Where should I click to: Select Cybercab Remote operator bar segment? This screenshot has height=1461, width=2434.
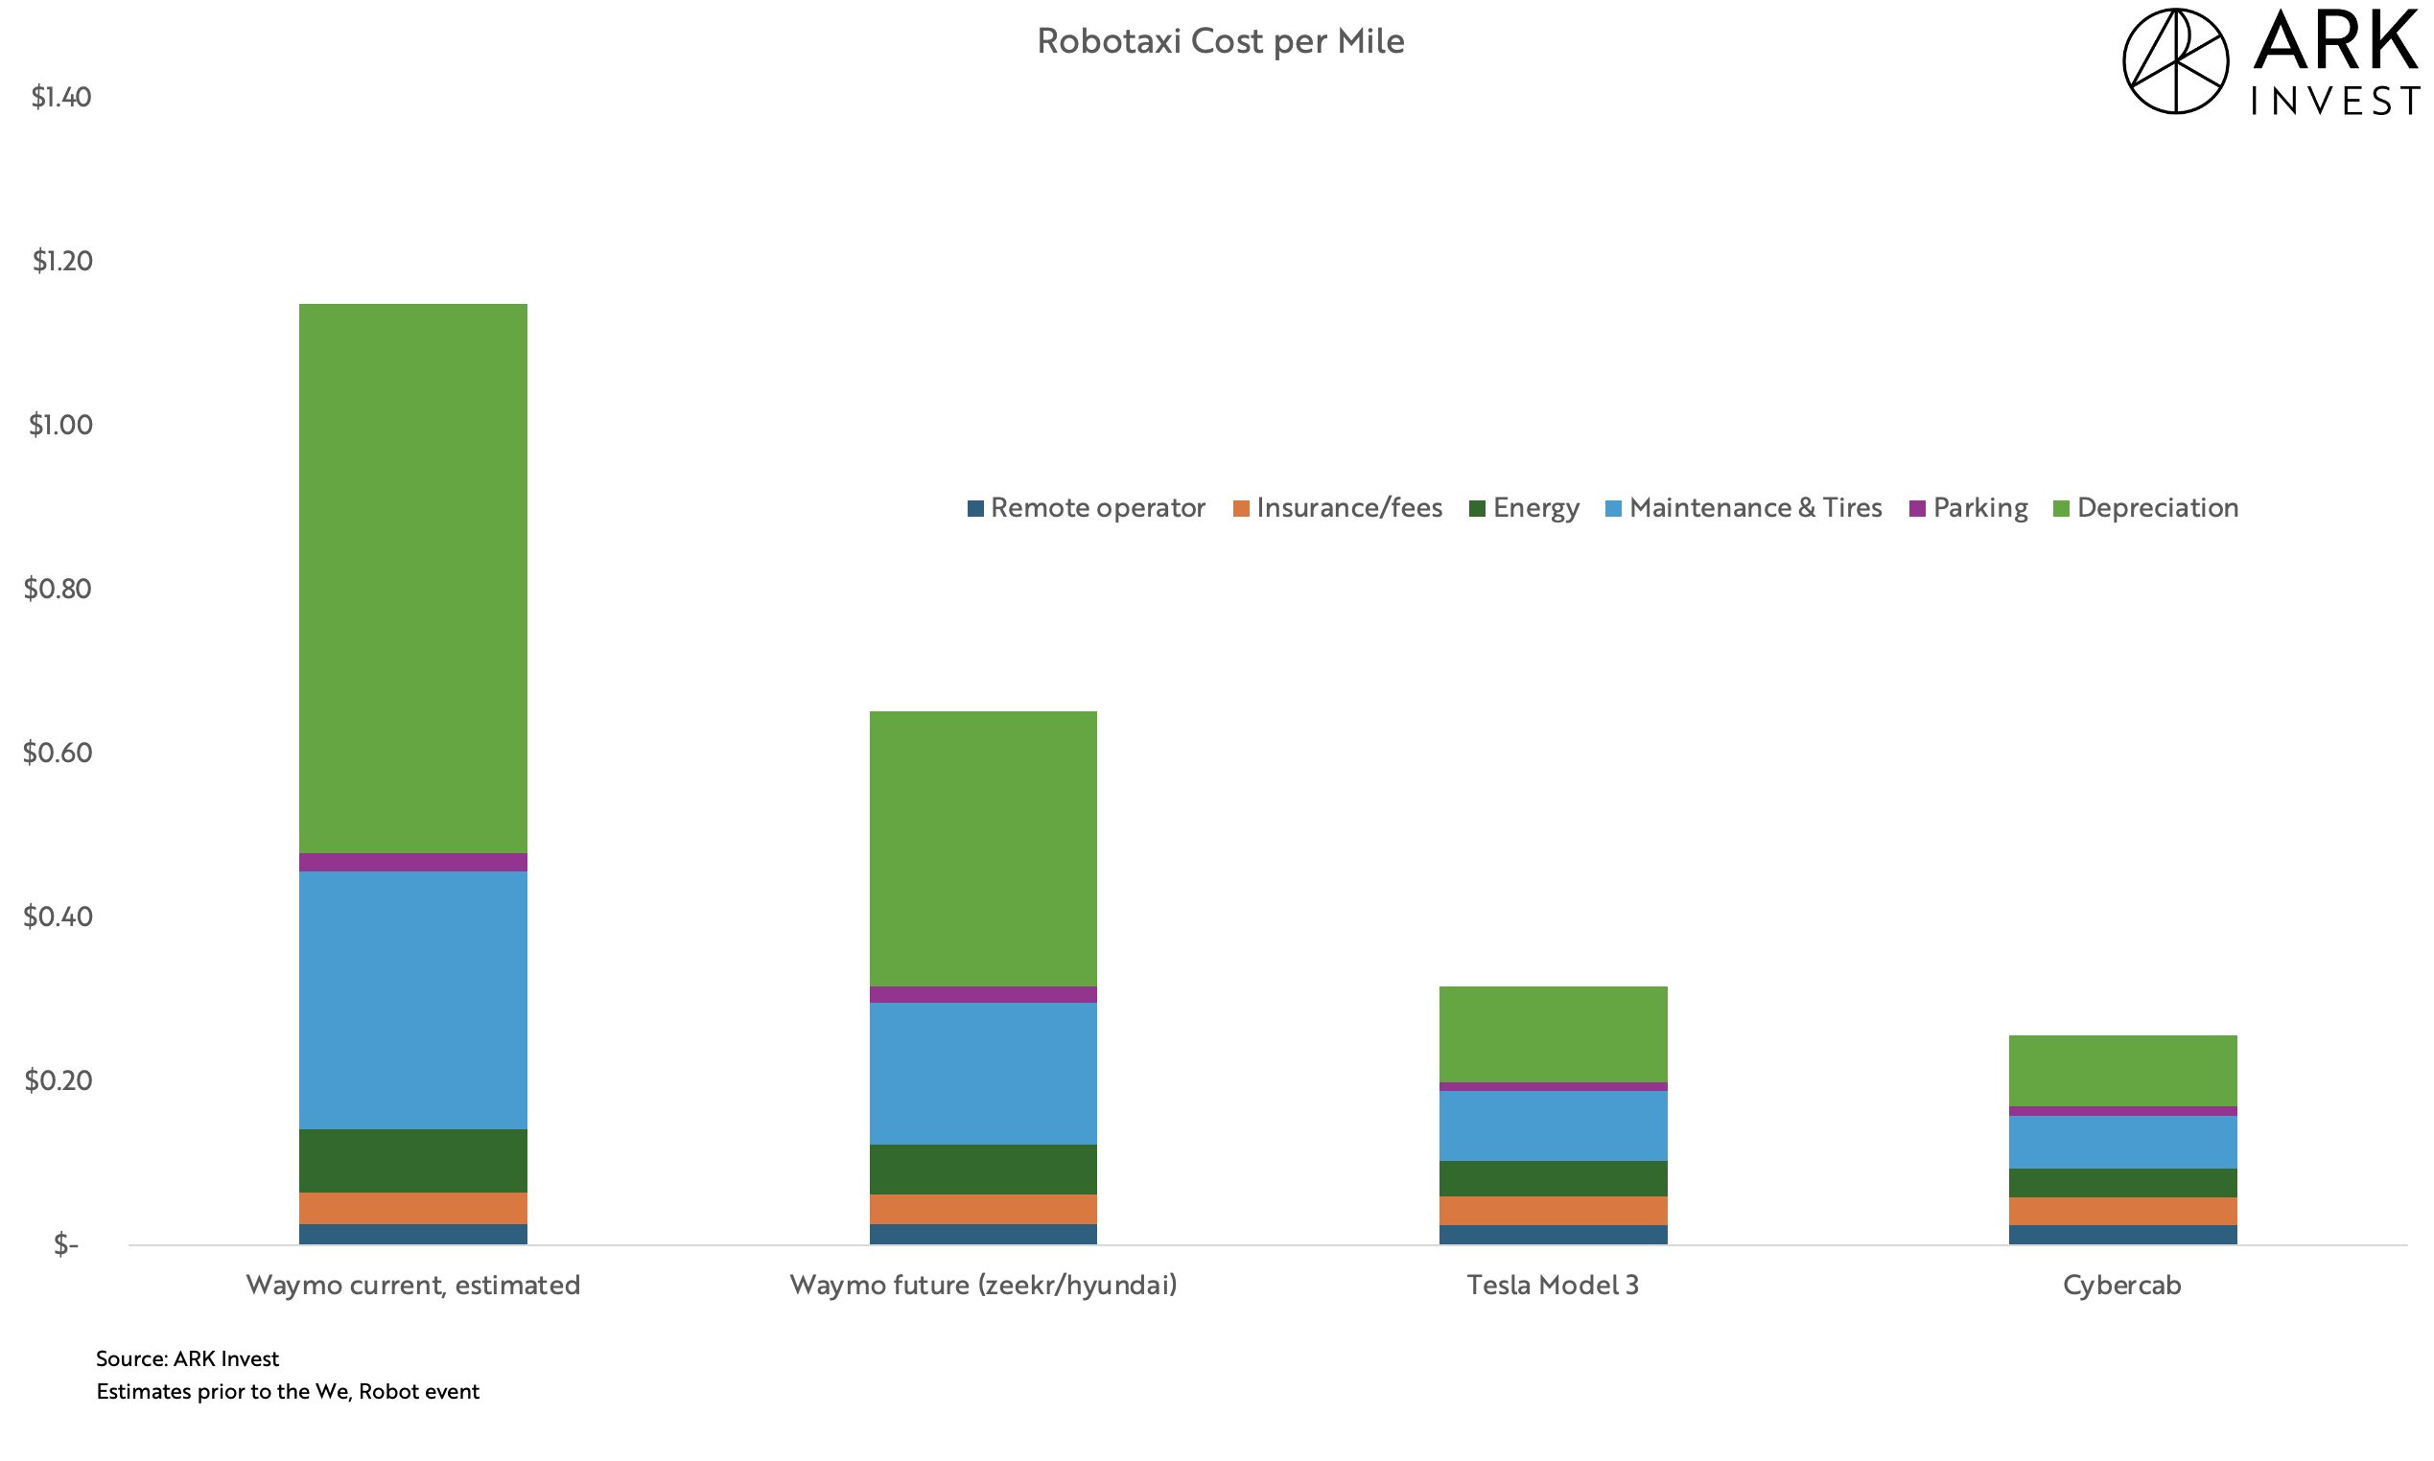[2123, 1236]
